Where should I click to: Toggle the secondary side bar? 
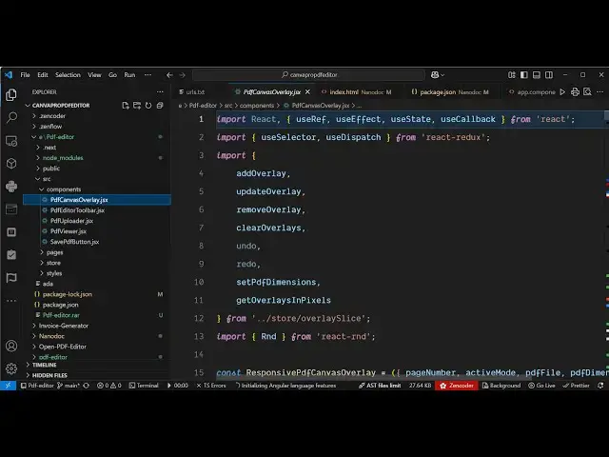549,75
